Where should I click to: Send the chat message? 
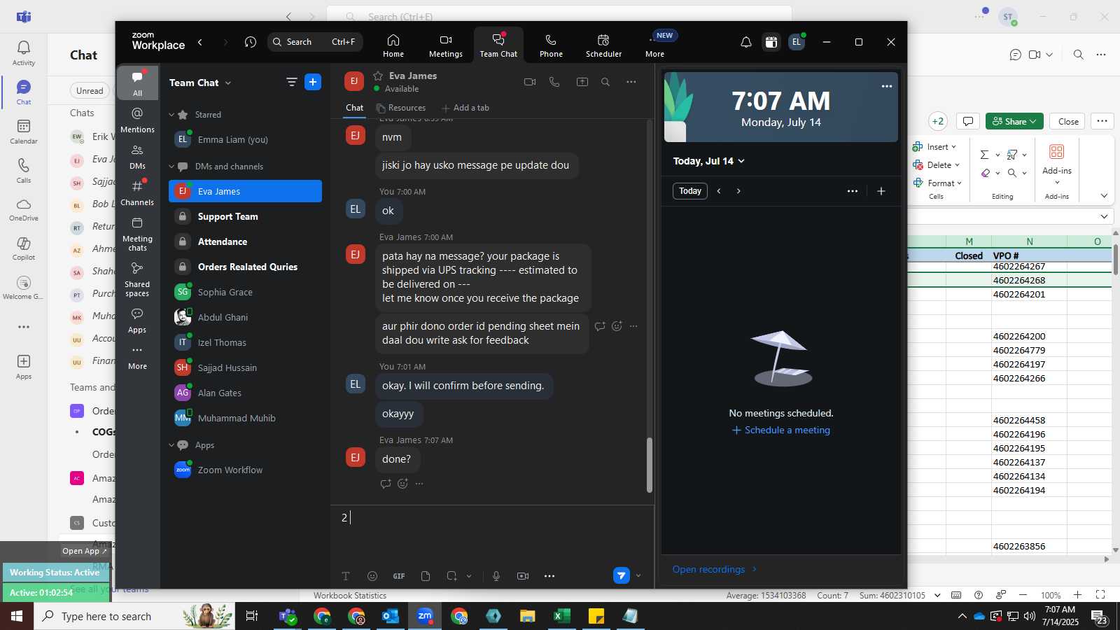pyautogui.click(x=622, y=575)
